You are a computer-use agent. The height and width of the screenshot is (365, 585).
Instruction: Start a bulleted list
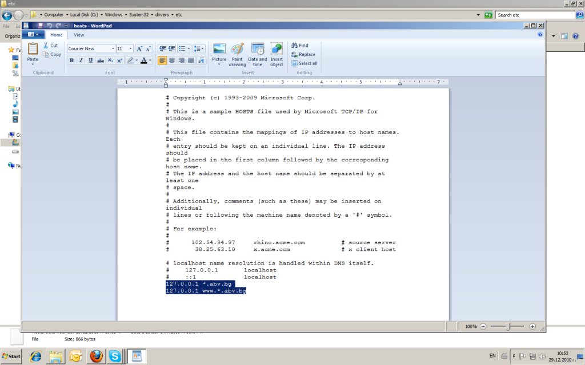(x=182, y=49)
